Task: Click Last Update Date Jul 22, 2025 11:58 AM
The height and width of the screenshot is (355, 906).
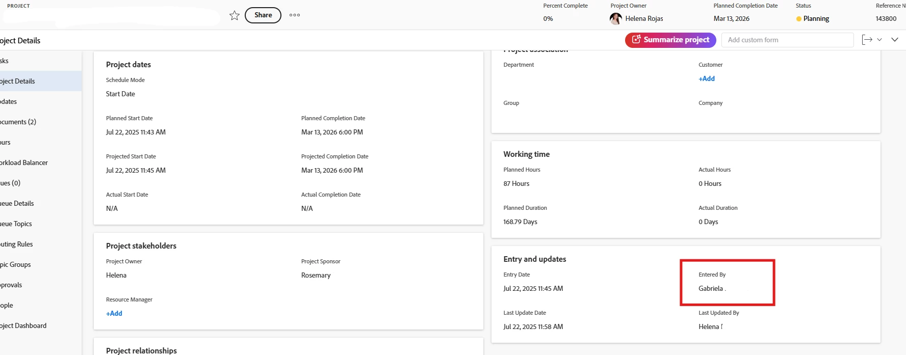Action: tap(533, 326)
